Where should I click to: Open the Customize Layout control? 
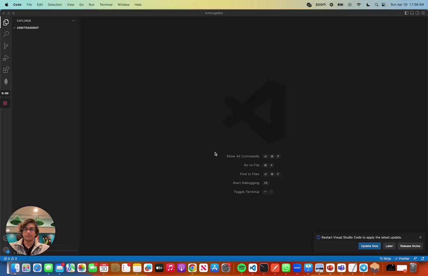pos(423,13)
